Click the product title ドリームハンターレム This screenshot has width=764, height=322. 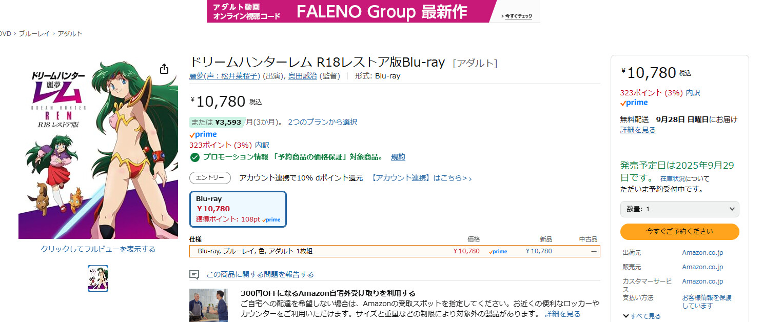[x=317, y=62]
